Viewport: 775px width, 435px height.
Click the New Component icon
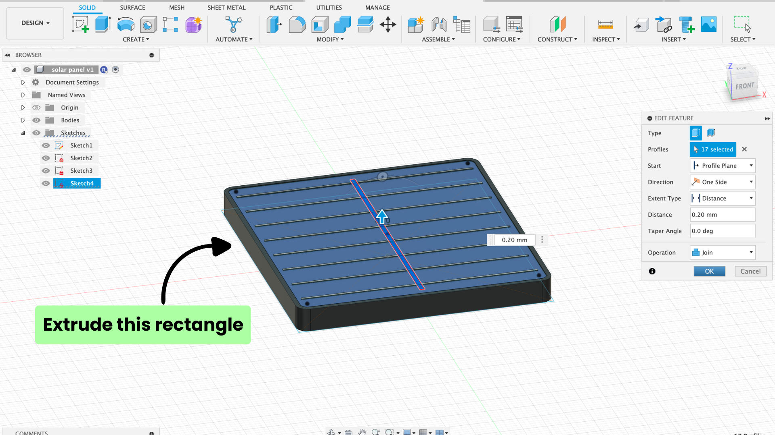point(416,25)
